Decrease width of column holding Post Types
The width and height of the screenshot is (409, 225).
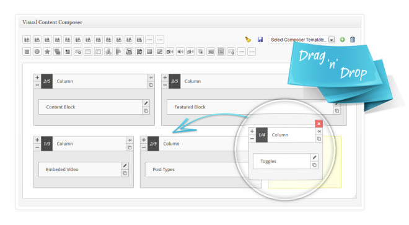[x=144, y=148]
